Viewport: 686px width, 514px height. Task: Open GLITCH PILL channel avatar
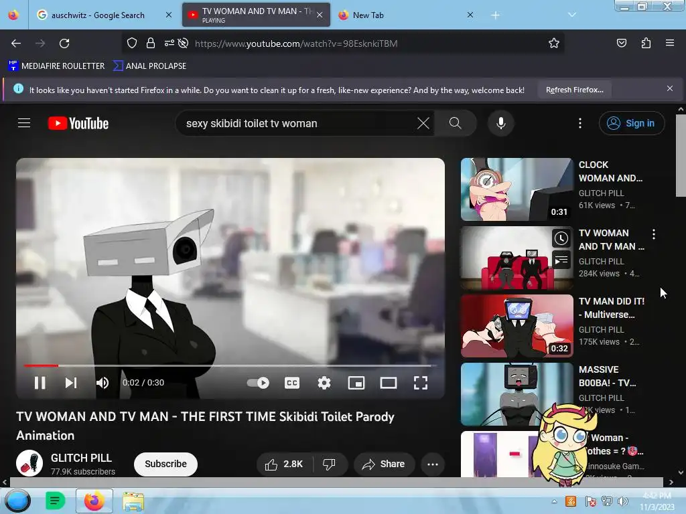coord(29,463)
